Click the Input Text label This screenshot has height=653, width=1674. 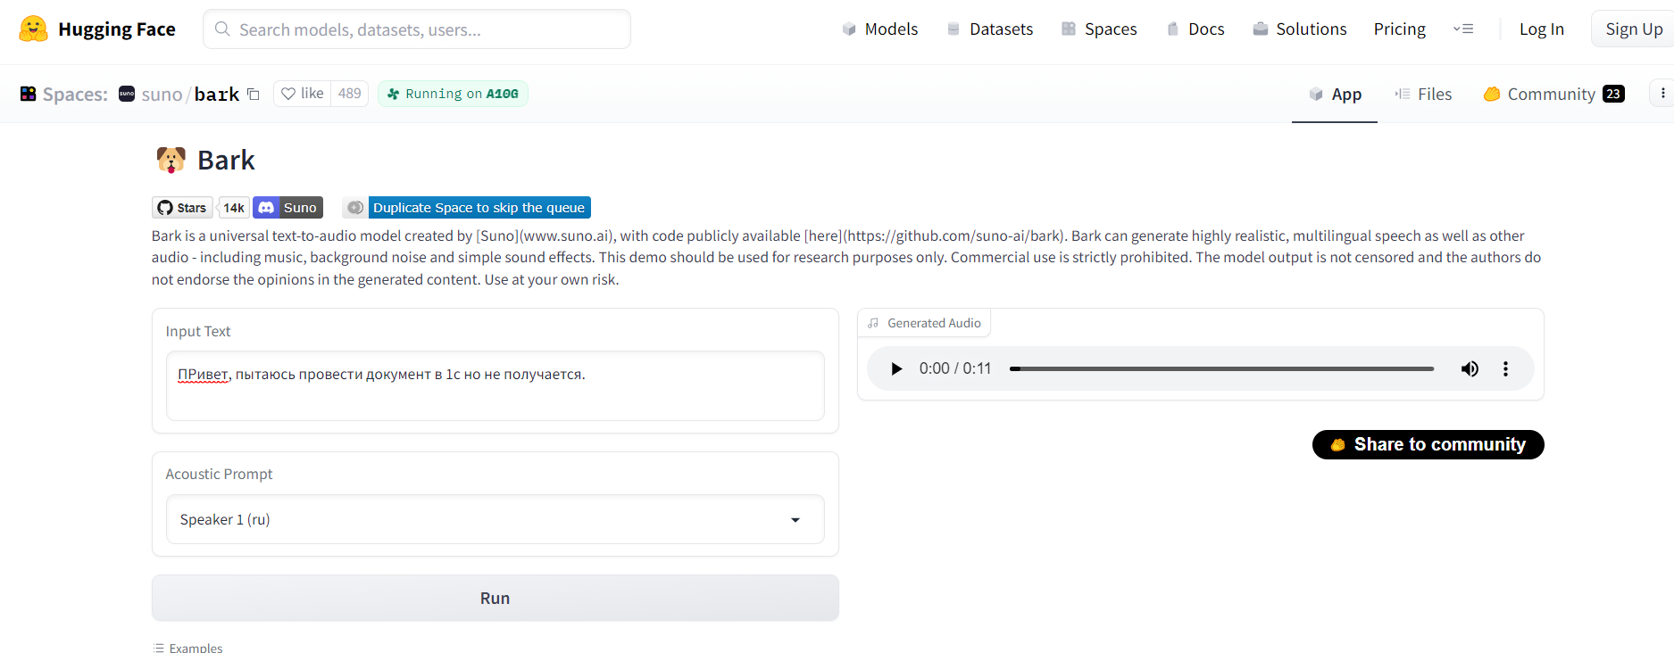point(198,331)
